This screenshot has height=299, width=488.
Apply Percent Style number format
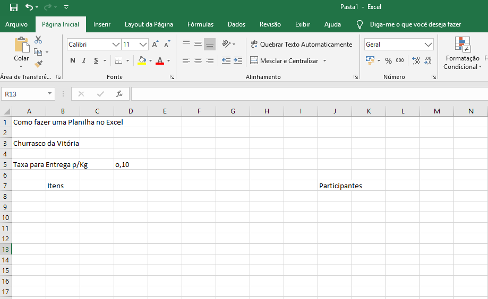(388, 60)
